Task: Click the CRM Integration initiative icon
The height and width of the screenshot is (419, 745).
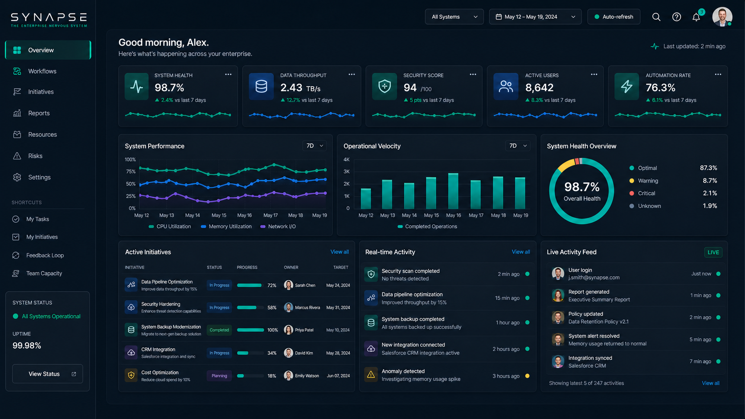Action: point(131,353)
